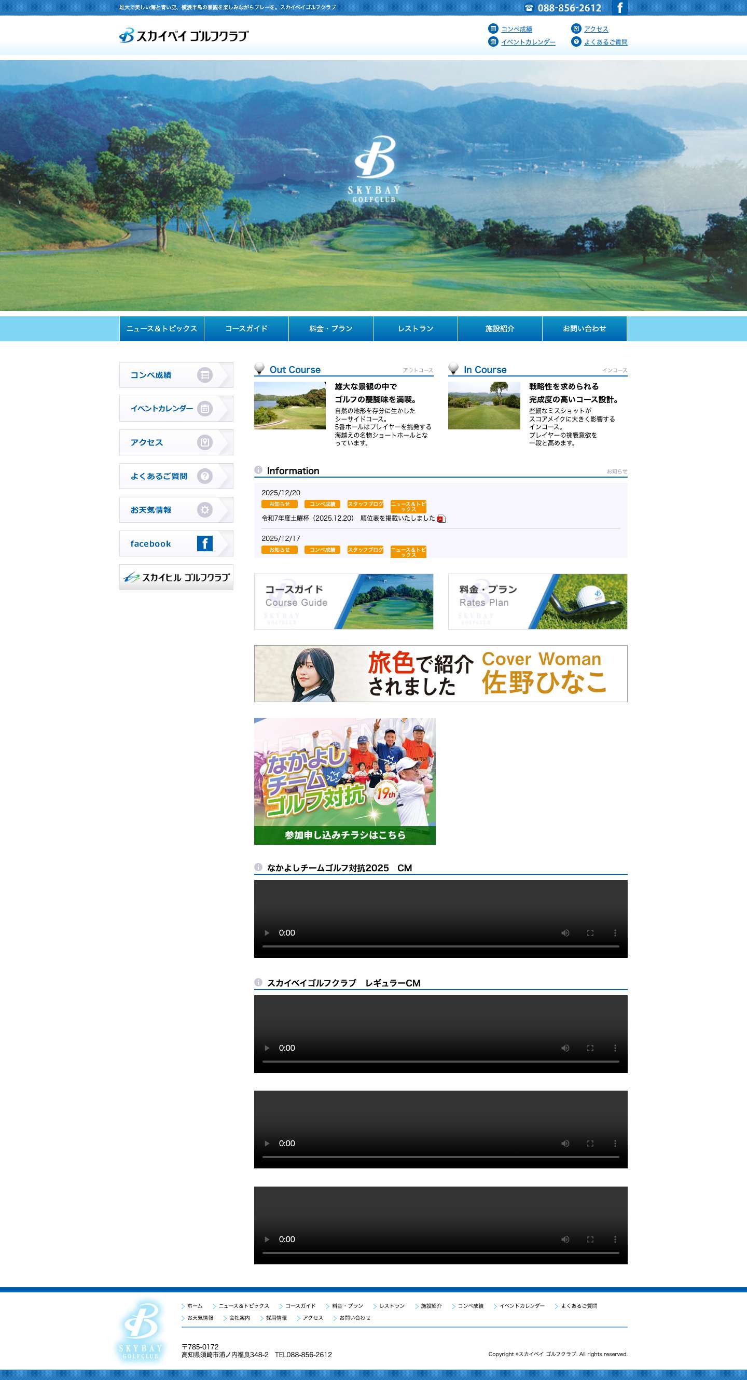Viewport: 747px width, 1380px height.
Task: Click the お天気情報 sidebar button
Action: pos(176,510)
